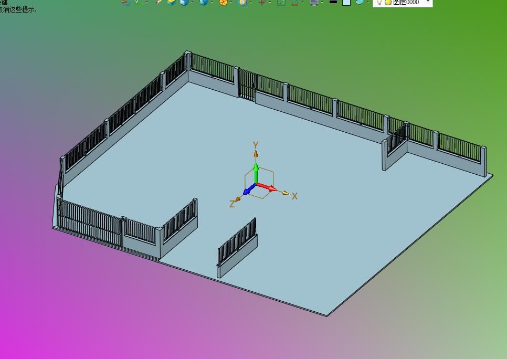The height and width of the screenshot is (359, 507).
Task: Open the 图层0000 layer dropdown
Action: click(403, 3)
